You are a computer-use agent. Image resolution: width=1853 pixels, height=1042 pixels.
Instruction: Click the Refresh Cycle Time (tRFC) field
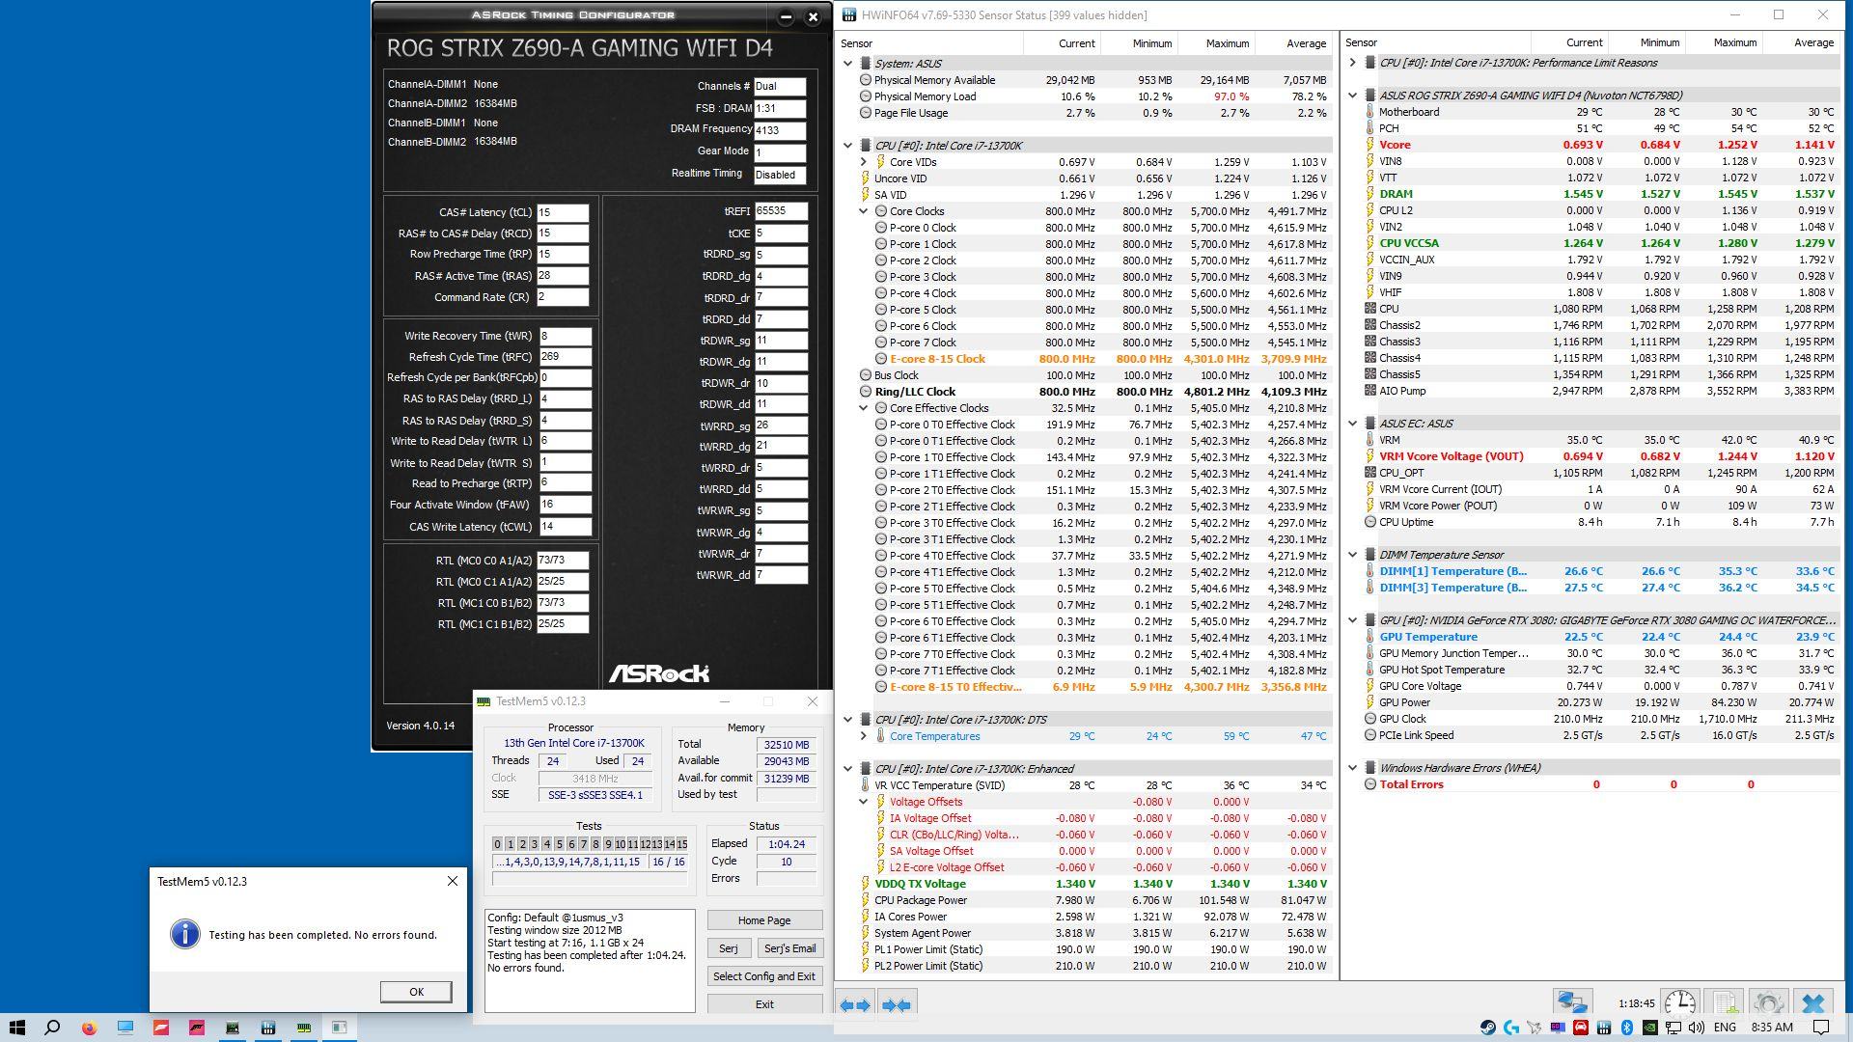point(565,357)
